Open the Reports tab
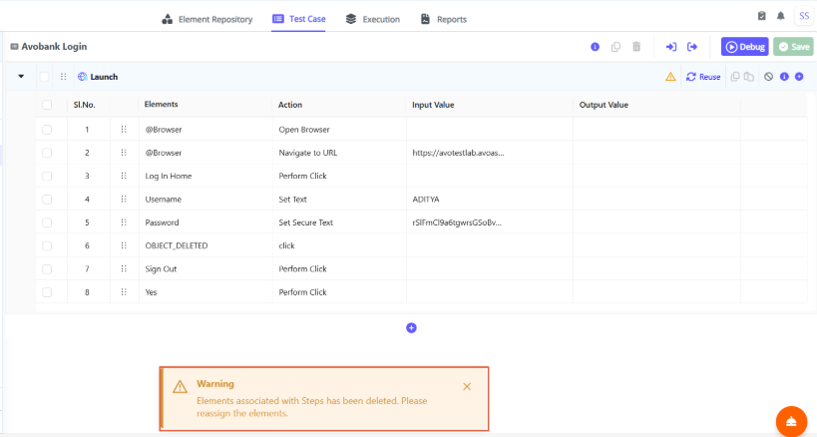Viewport: 817px width, 437px height. coord(444,19)
